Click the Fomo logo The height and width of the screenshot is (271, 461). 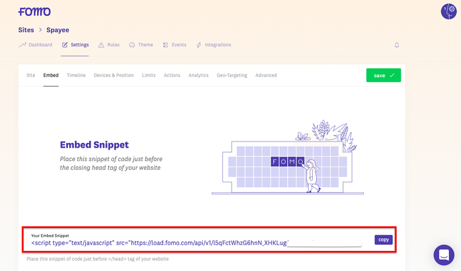pyautogui.click(x=34, y=11)
